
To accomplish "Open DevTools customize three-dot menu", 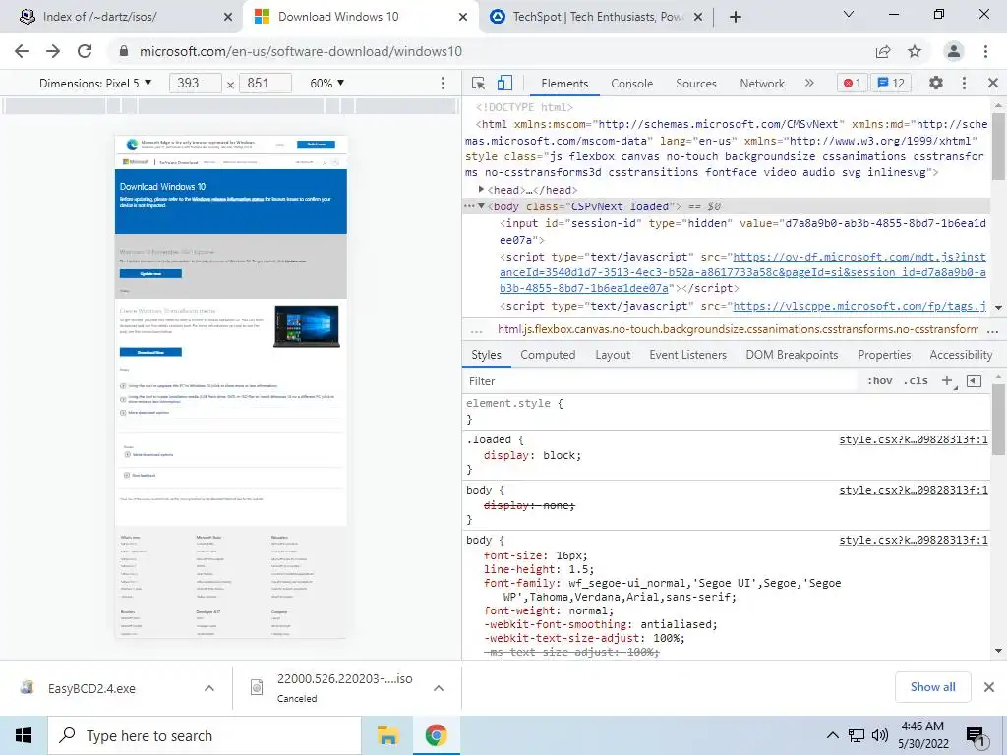I will point(964,83).
